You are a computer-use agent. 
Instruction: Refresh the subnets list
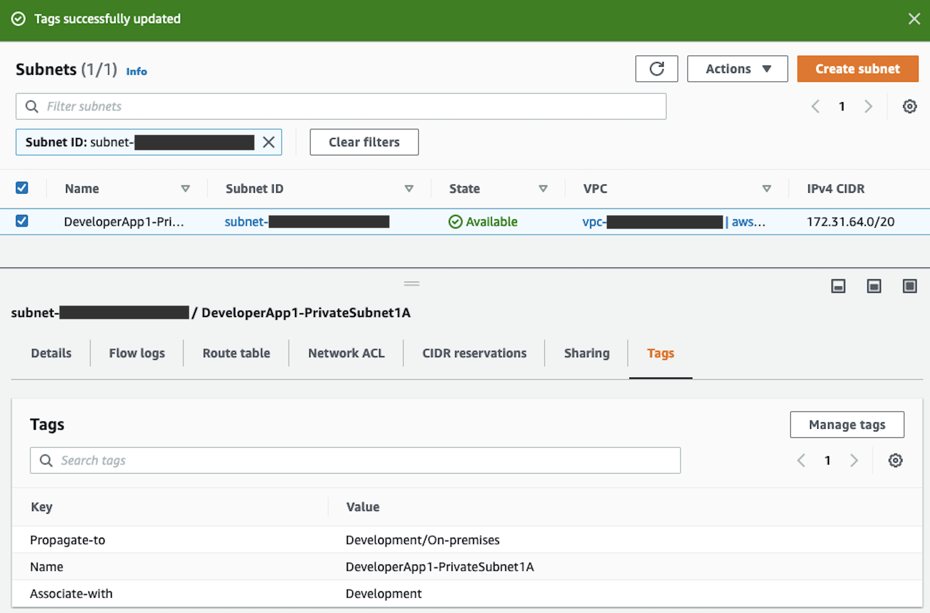point(657,69)
